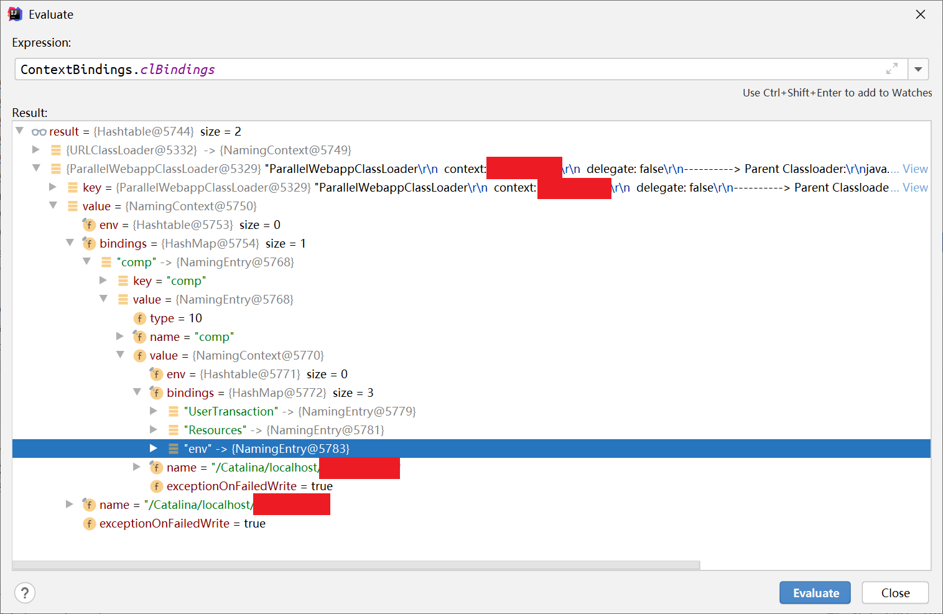Click field icon of env = Hashtable@5753
The height and width of the screenshot is (614, 943).
pyautogui.click(x=89, y=225)
